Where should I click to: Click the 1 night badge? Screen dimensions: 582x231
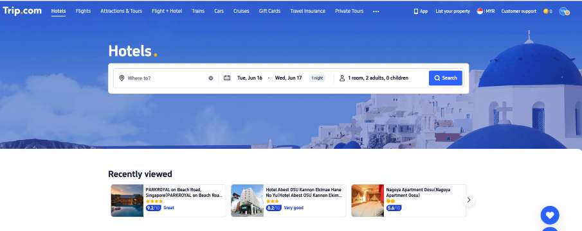(x=317, y=78)
